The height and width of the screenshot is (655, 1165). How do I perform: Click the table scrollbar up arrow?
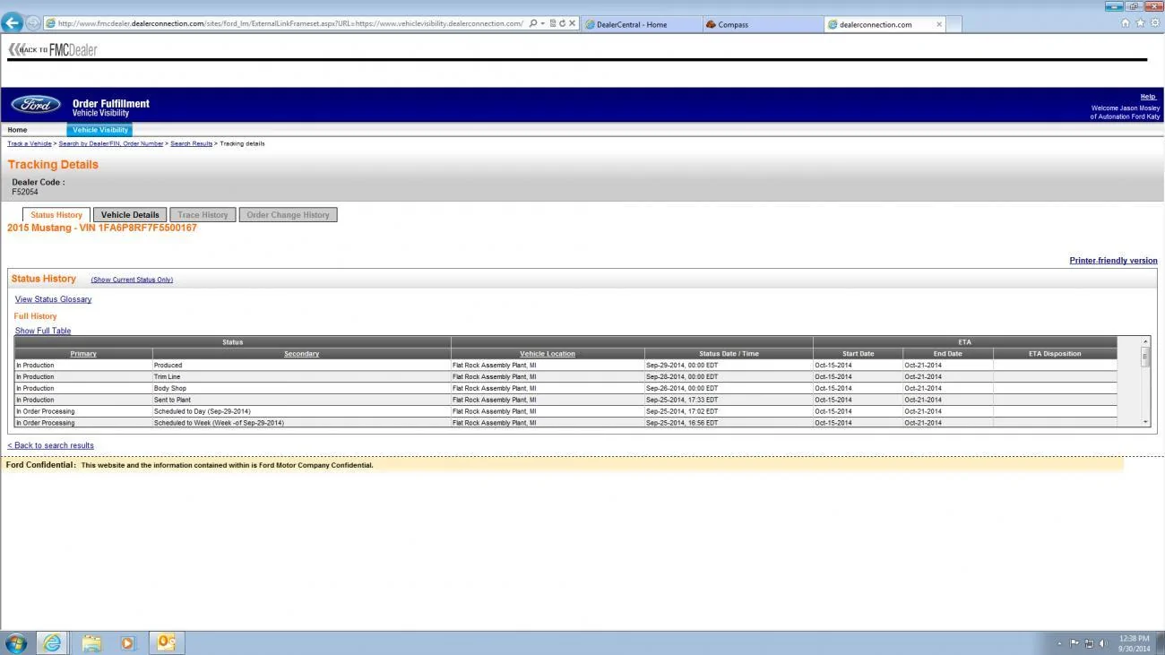tap(1144, 341)
